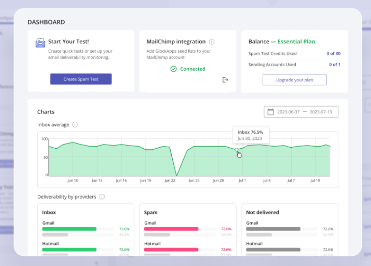Click the Gmail inbox percentage bar

point(69,229)
